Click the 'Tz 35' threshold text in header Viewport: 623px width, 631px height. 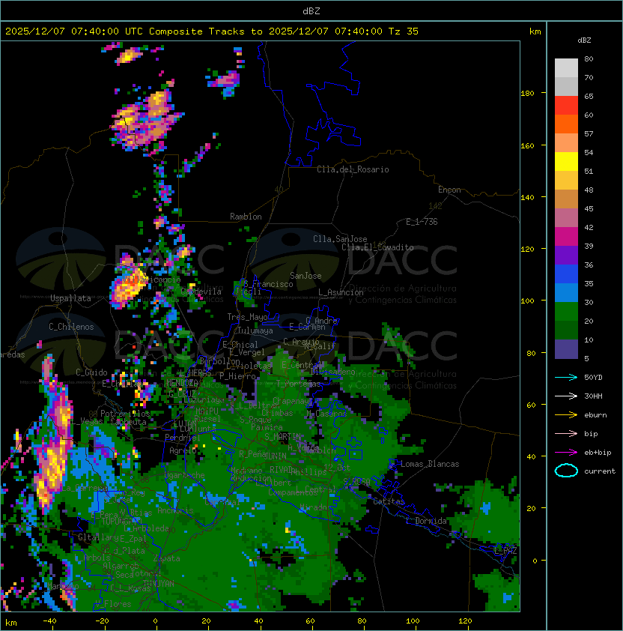pyautogui.click(x=404, y=31)
